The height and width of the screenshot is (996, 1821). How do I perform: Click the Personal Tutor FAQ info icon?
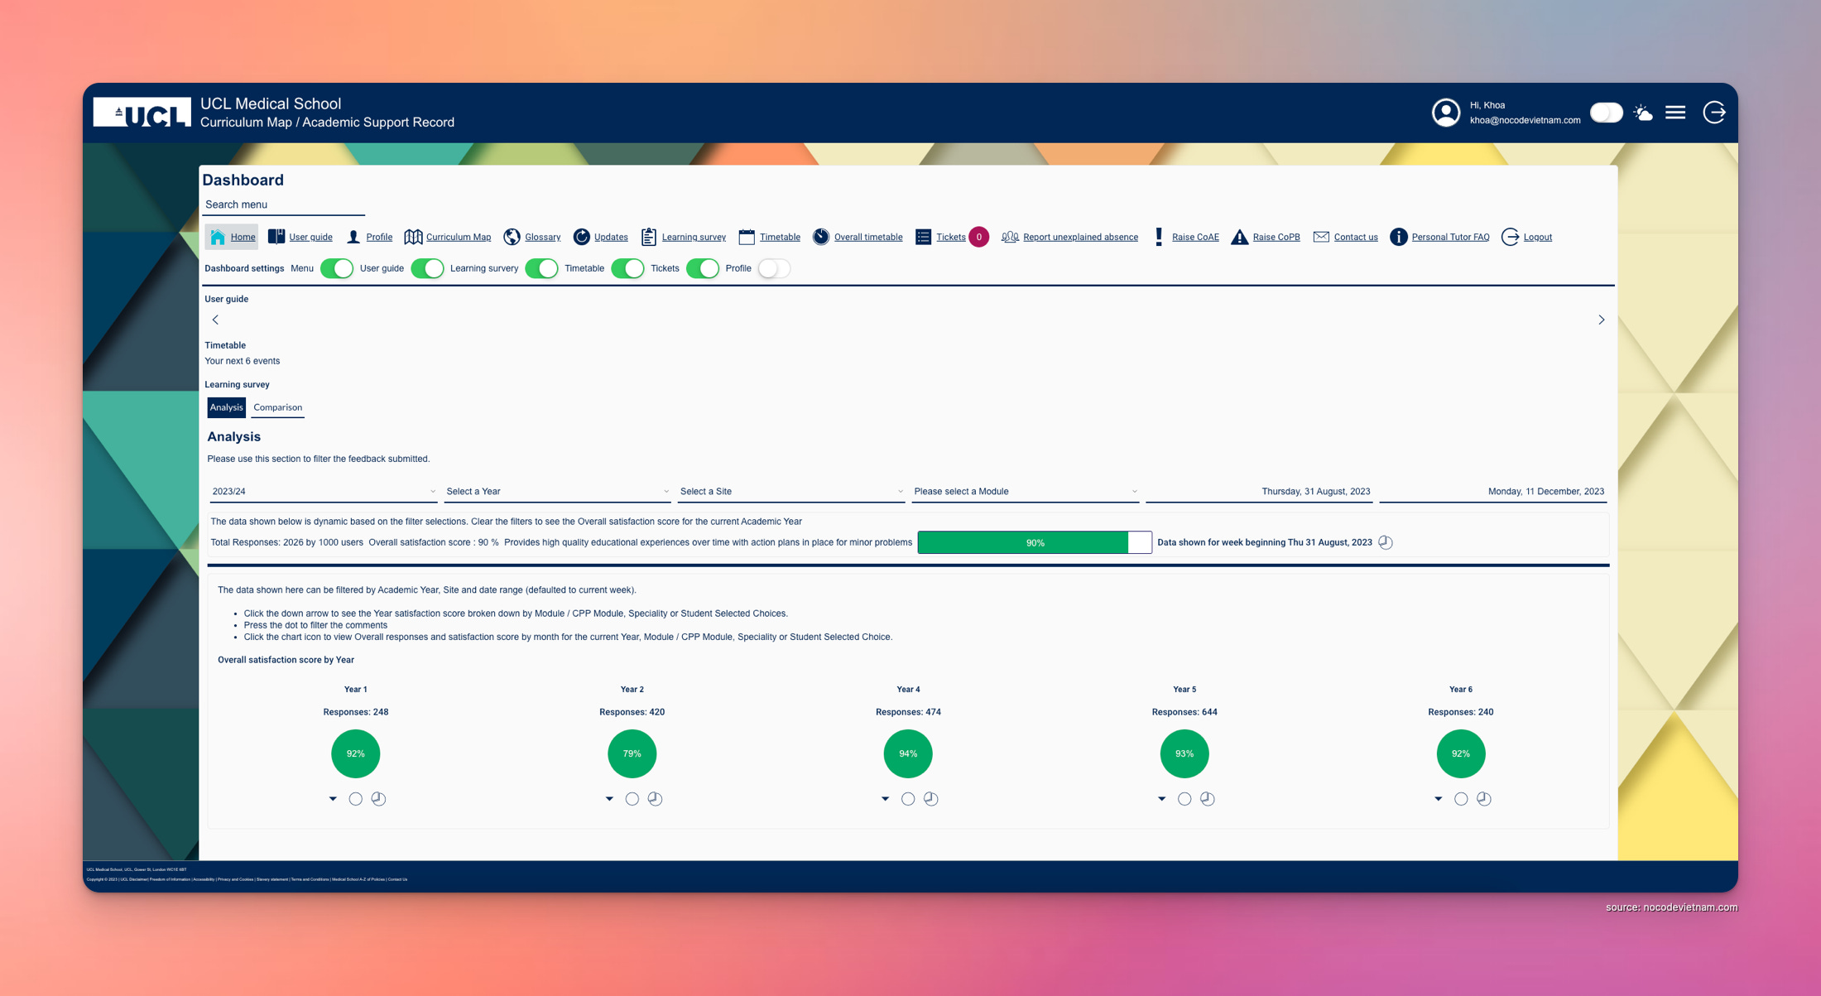click(x=1398, y=237)
